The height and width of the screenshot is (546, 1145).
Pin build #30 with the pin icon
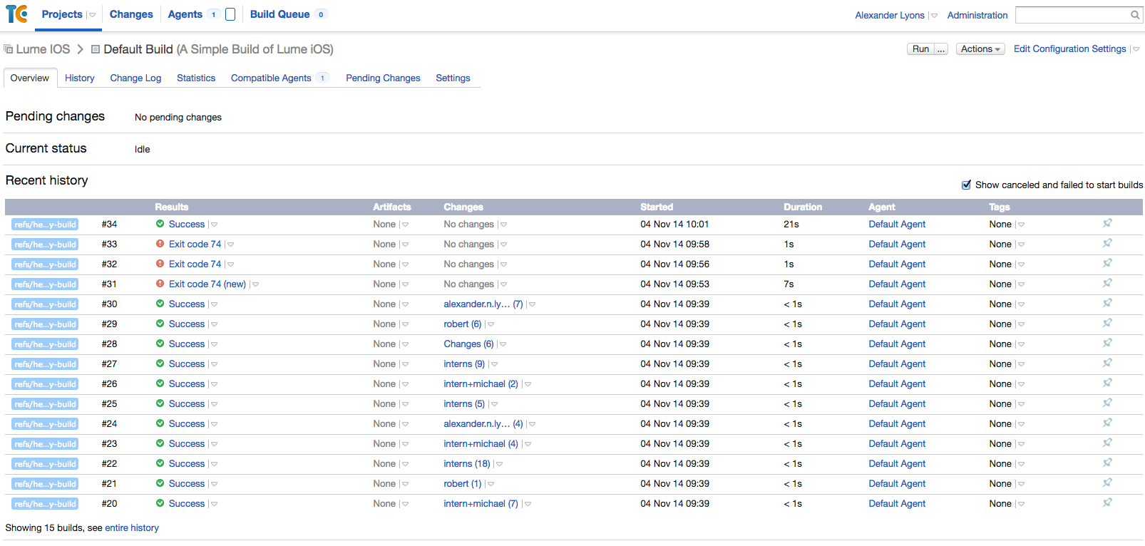1107,304
